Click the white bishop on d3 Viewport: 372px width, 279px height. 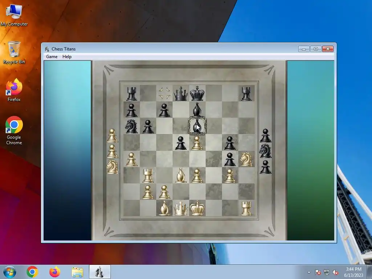click(x=181, y=175)
